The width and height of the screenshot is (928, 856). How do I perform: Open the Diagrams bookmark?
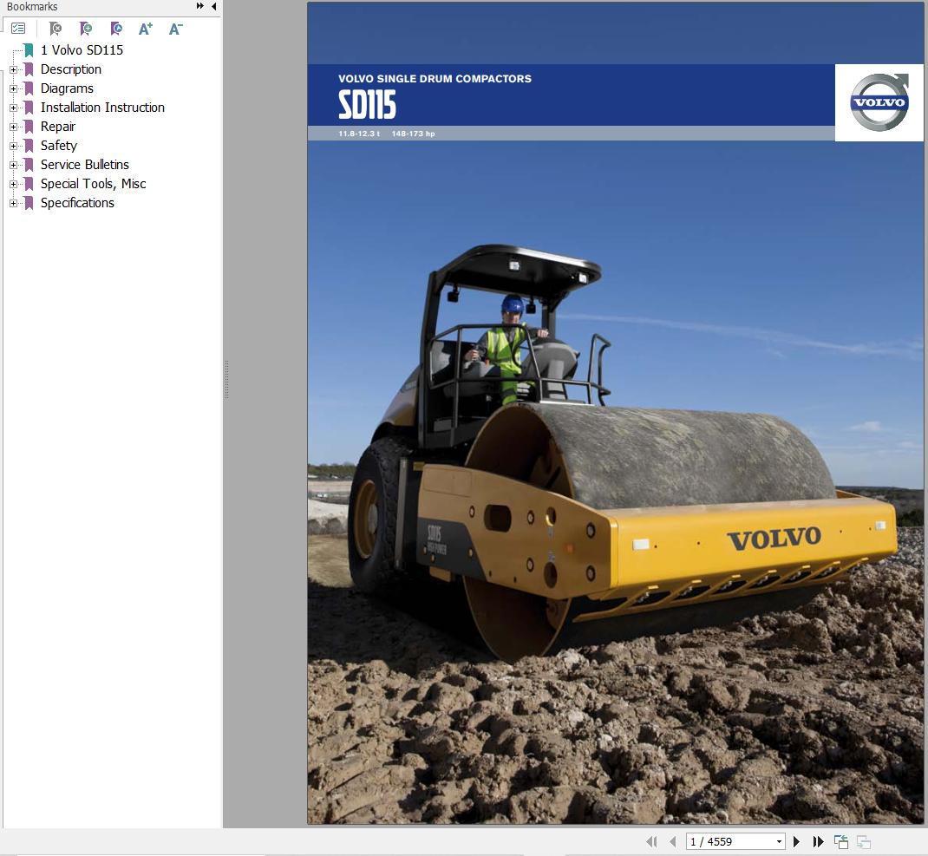pos(67,88)
